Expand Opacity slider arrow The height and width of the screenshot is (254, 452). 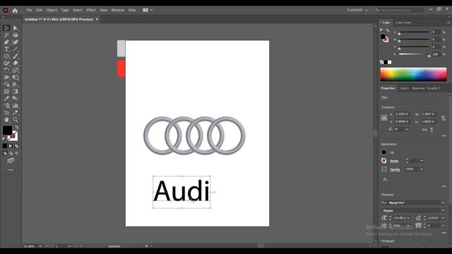click(x=422, y=169)
